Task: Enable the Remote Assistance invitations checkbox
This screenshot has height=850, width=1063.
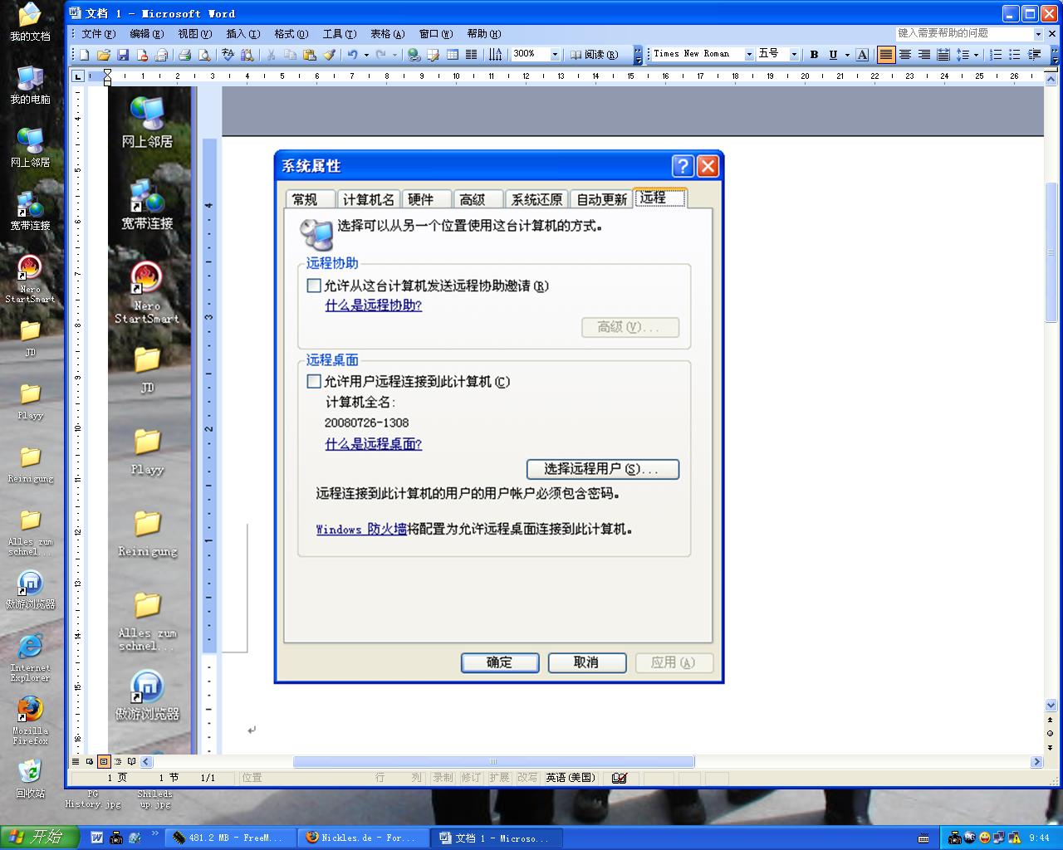Action: pyautogui.click(x=314, y=286)
